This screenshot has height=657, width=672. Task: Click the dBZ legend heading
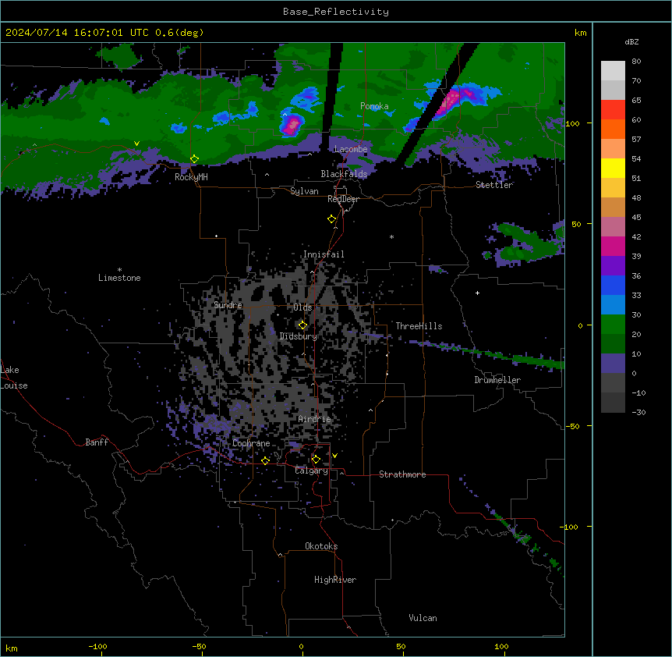631,42
